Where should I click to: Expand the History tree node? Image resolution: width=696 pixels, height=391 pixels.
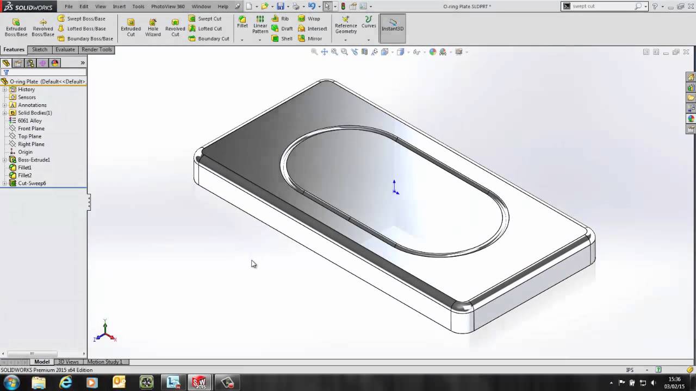point(4,90)
